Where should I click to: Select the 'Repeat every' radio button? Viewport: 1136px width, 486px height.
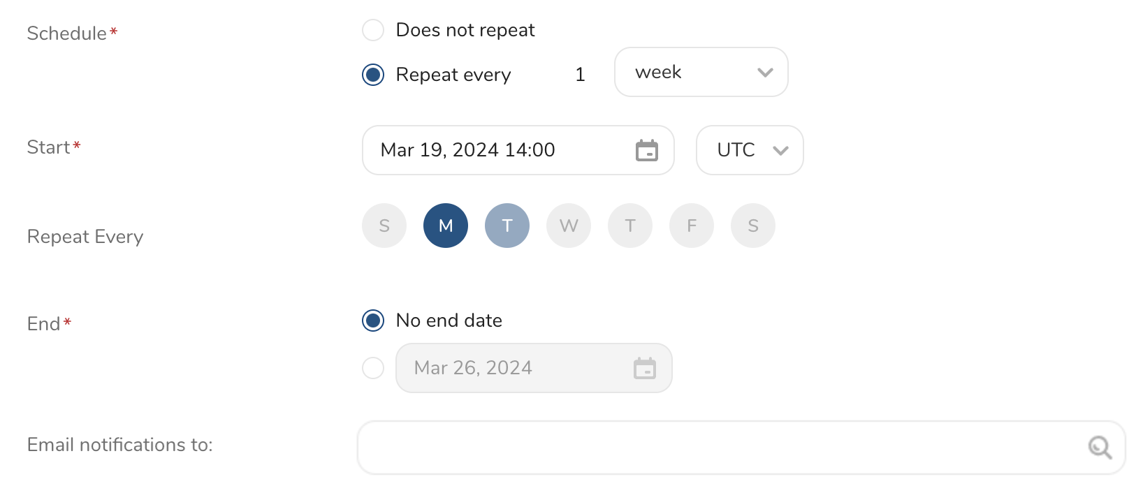point(373,75)
